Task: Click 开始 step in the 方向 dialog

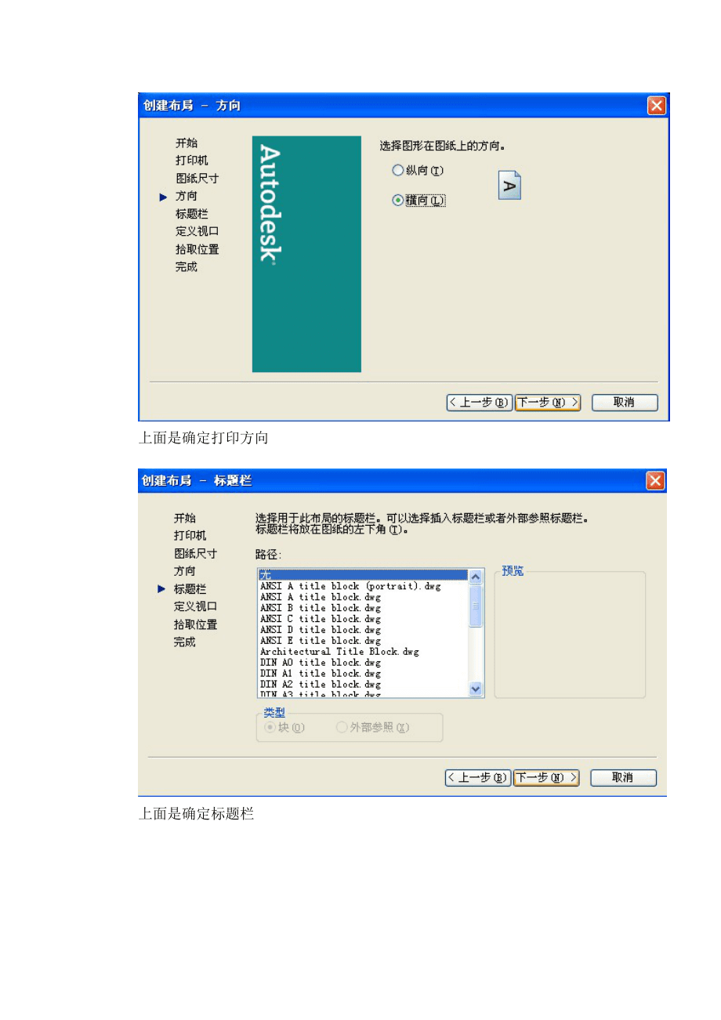Action: click(x=187, y=143)
